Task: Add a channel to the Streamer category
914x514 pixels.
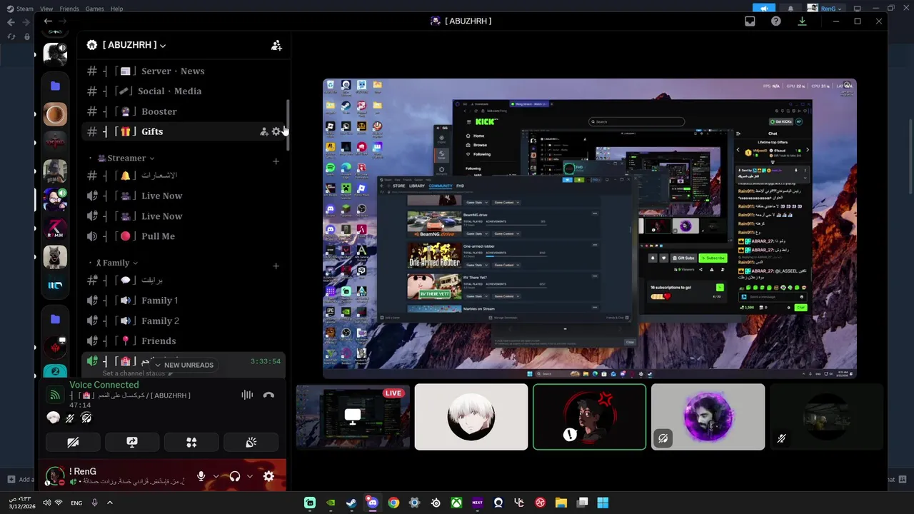Action: pyautogui.click(x=276, y=161)
